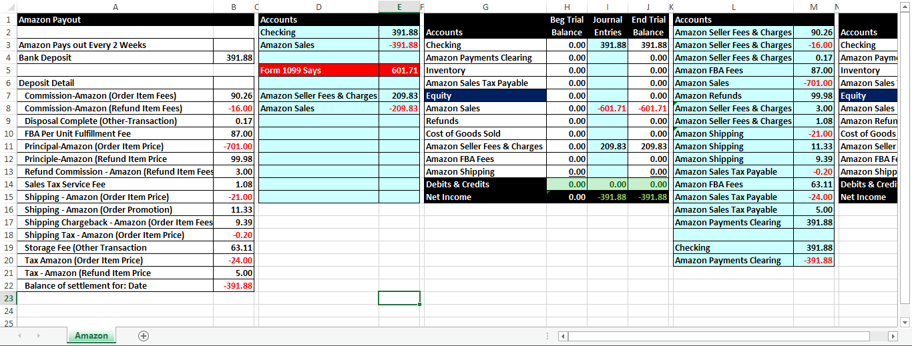
Task: Select the -391.88 value in column M
Action: pos(814,260)
